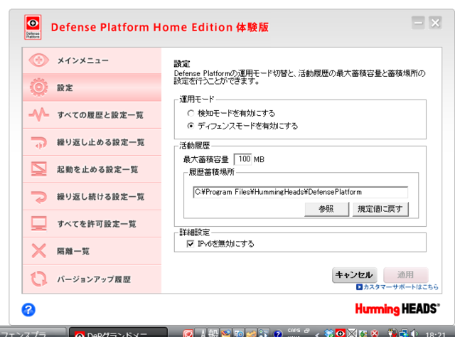Image resolution: width=455 pixels, height=337 pixels.
Task: Click the 最大蓄積容量 MB input field
Action: pos(242,159)
